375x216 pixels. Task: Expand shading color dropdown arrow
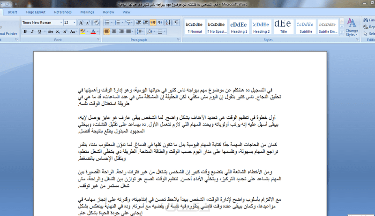tap(155, 31)
